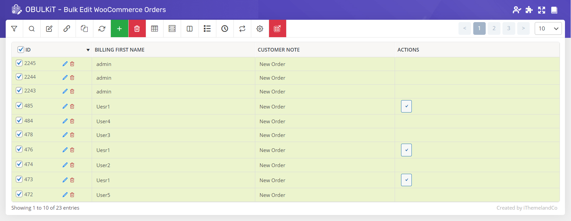
Task: Uncheck the checkbox for order 2243
Action: [19, 90]
